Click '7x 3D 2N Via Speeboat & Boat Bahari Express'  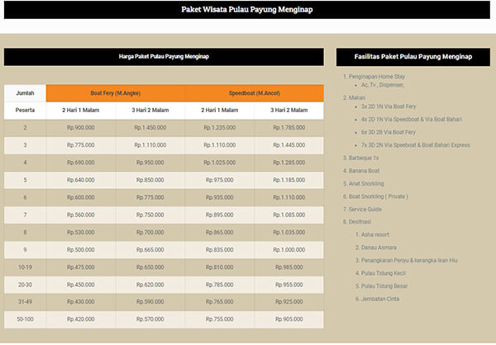(x=416, y=145)
